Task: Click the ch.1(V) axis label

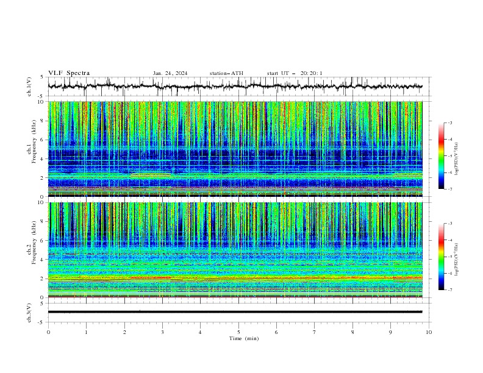Action: coord(29,87)
